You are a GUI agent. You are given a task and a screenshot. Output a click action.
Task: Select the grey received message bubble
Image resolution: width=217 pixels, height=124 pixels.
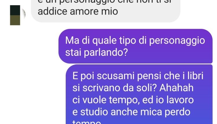tap(106, 11)
